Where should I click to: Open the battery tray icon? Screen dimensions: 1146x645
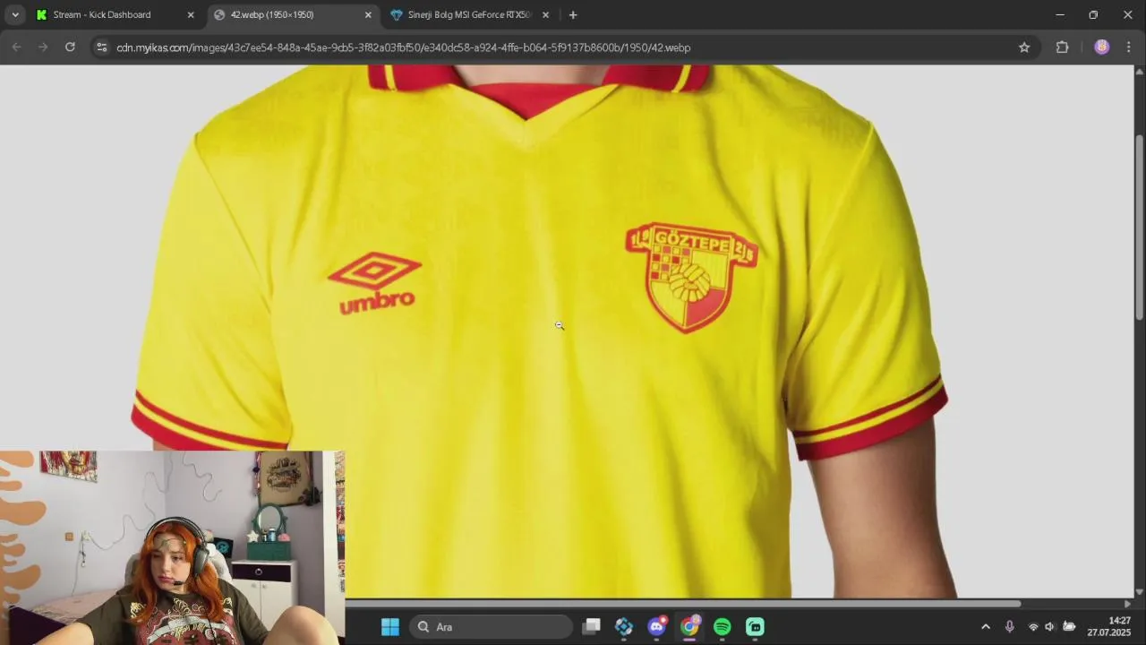[x=1069, y=627]
